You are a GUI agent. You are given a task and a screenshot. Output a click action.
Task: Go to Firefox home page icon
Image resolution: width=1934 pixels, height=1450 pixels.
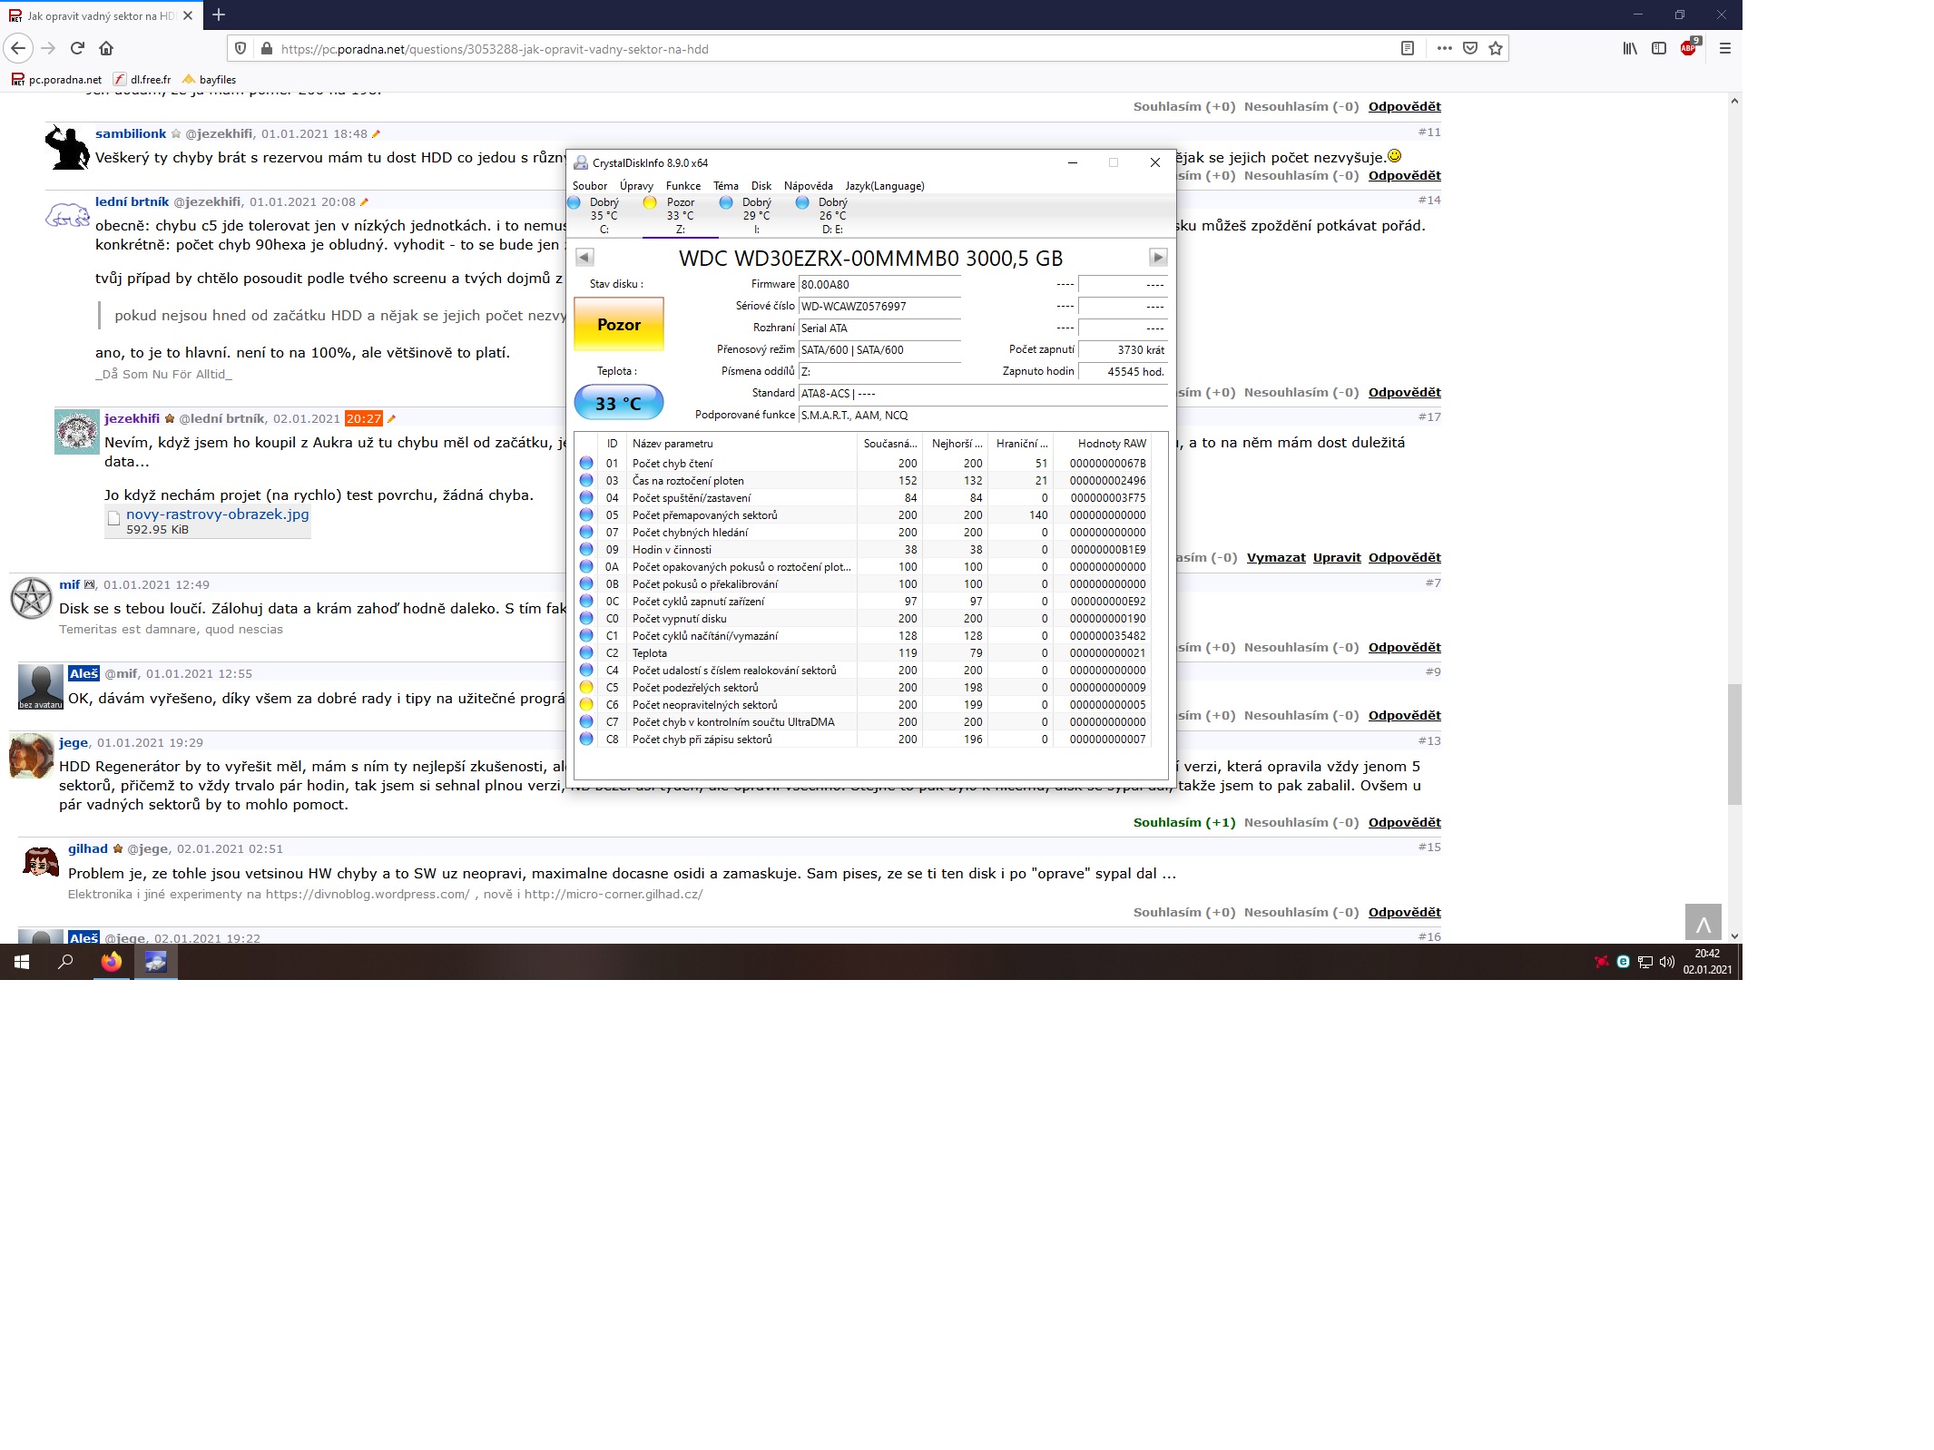pos(106,48)
